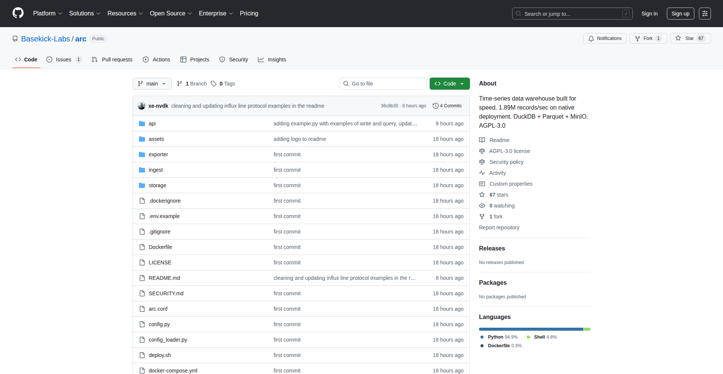Click the GitHub logo icon
Screen dimensions: 723x374
pyautogui.click(x=18, y=13)
